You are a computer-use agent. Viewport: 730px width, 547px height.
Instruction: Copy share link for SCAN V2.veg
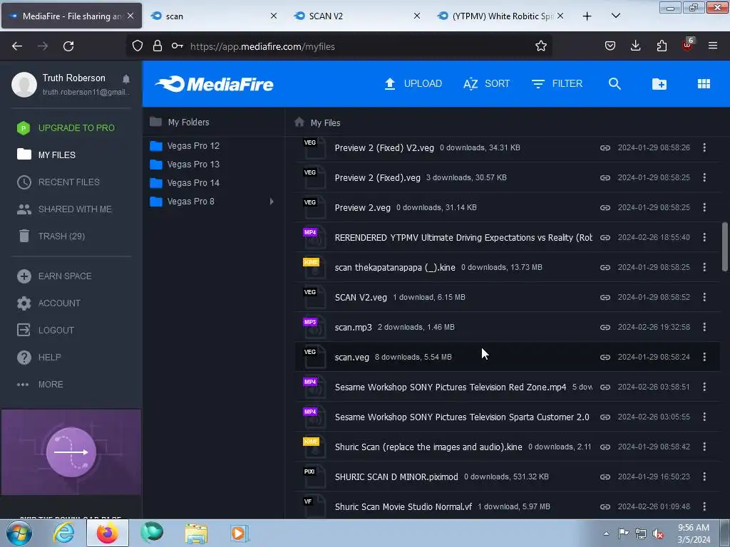(605, 297)
